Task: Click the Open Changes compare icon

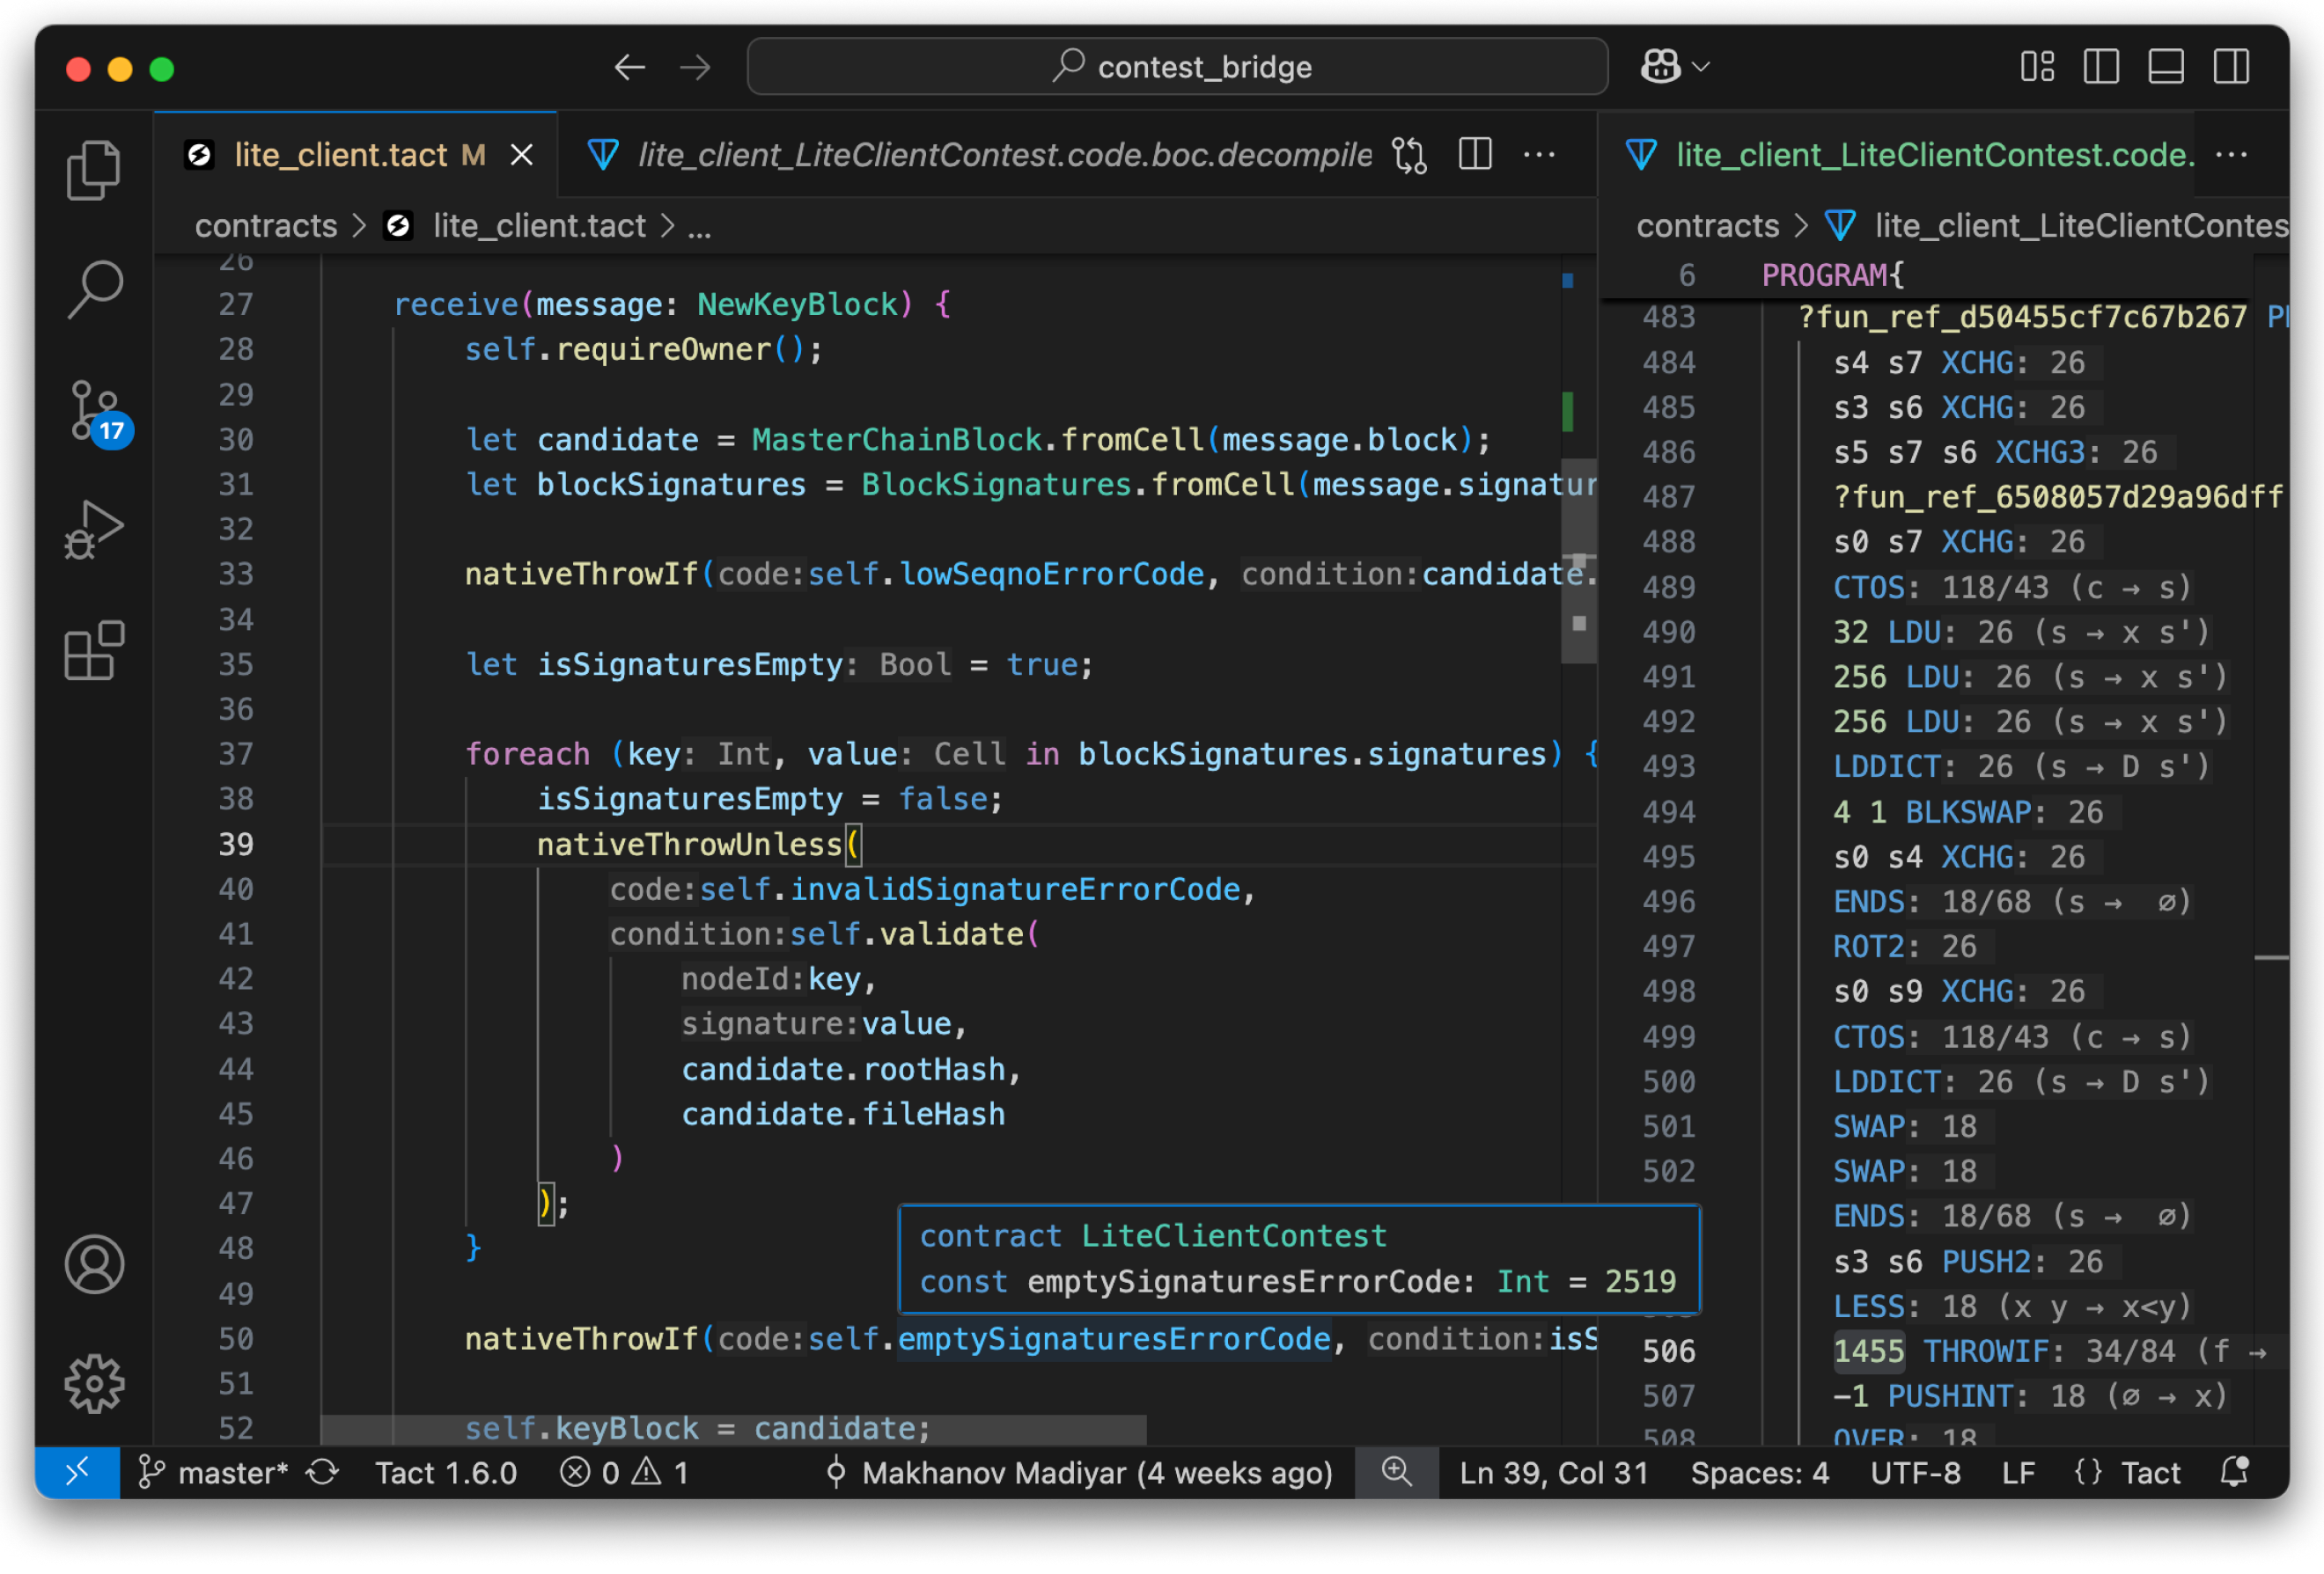Action: (x=1410, y=156)
